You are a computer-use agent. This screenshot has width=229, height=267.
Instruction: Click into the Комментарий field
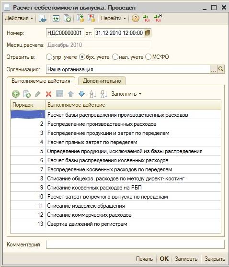point(135,245)
